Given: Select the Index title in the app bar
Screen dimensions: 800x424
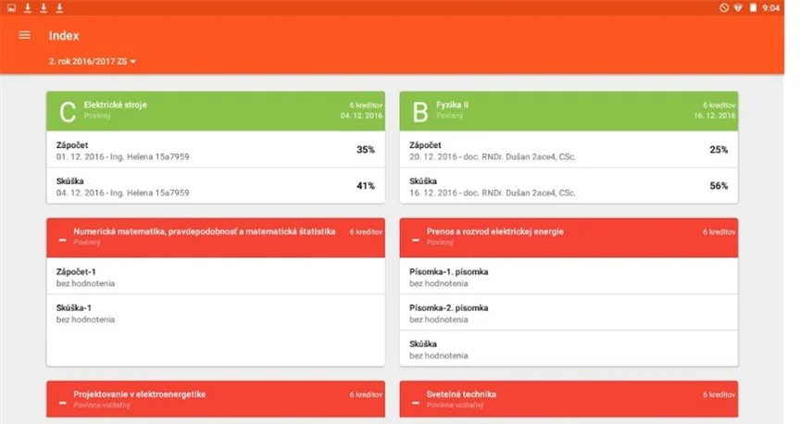Looking at the screenshot, I should point(64,35).
